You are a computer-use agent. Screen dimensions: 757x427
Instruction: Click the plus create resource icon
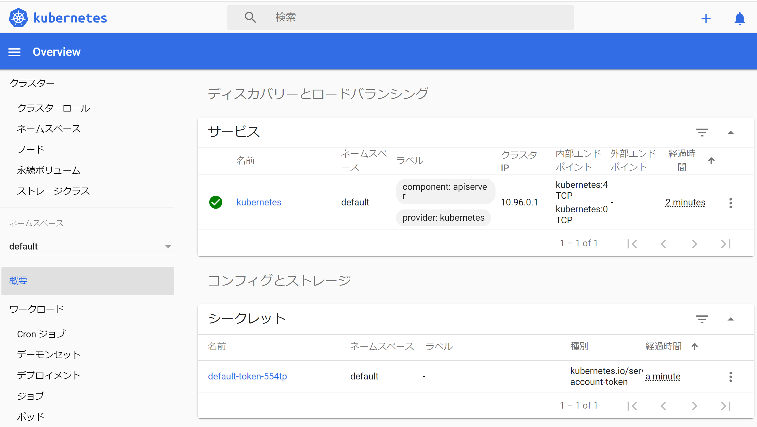tap(706, 18)
